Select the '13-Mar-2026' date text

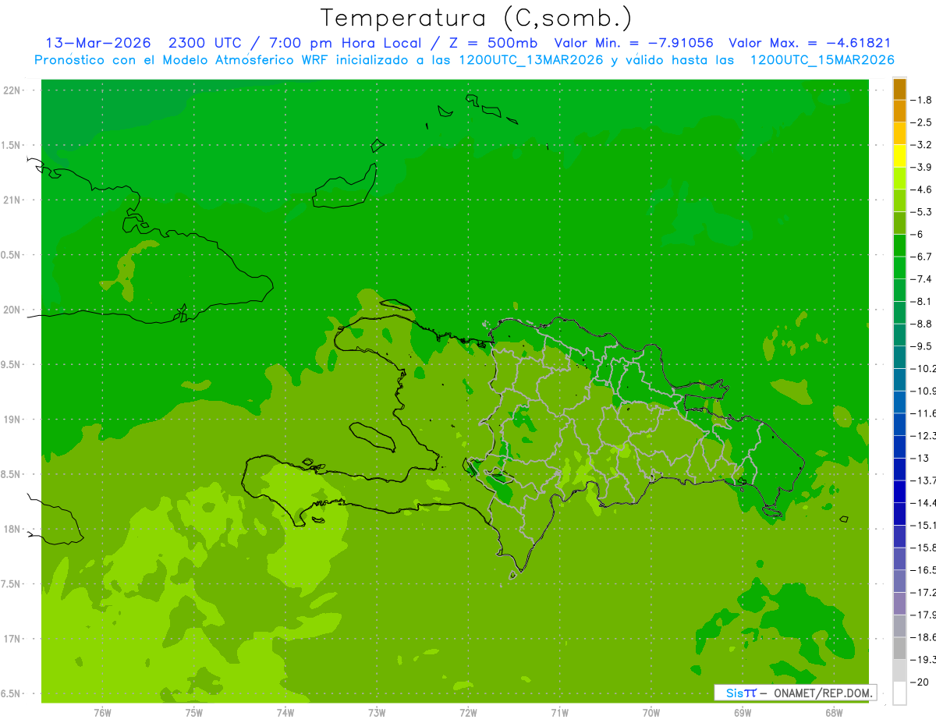pos(97,44)
